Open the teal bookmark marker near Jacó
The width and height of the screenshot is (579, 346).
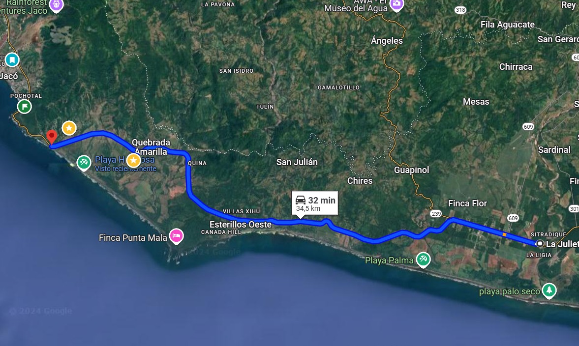[x=12, y=59]
